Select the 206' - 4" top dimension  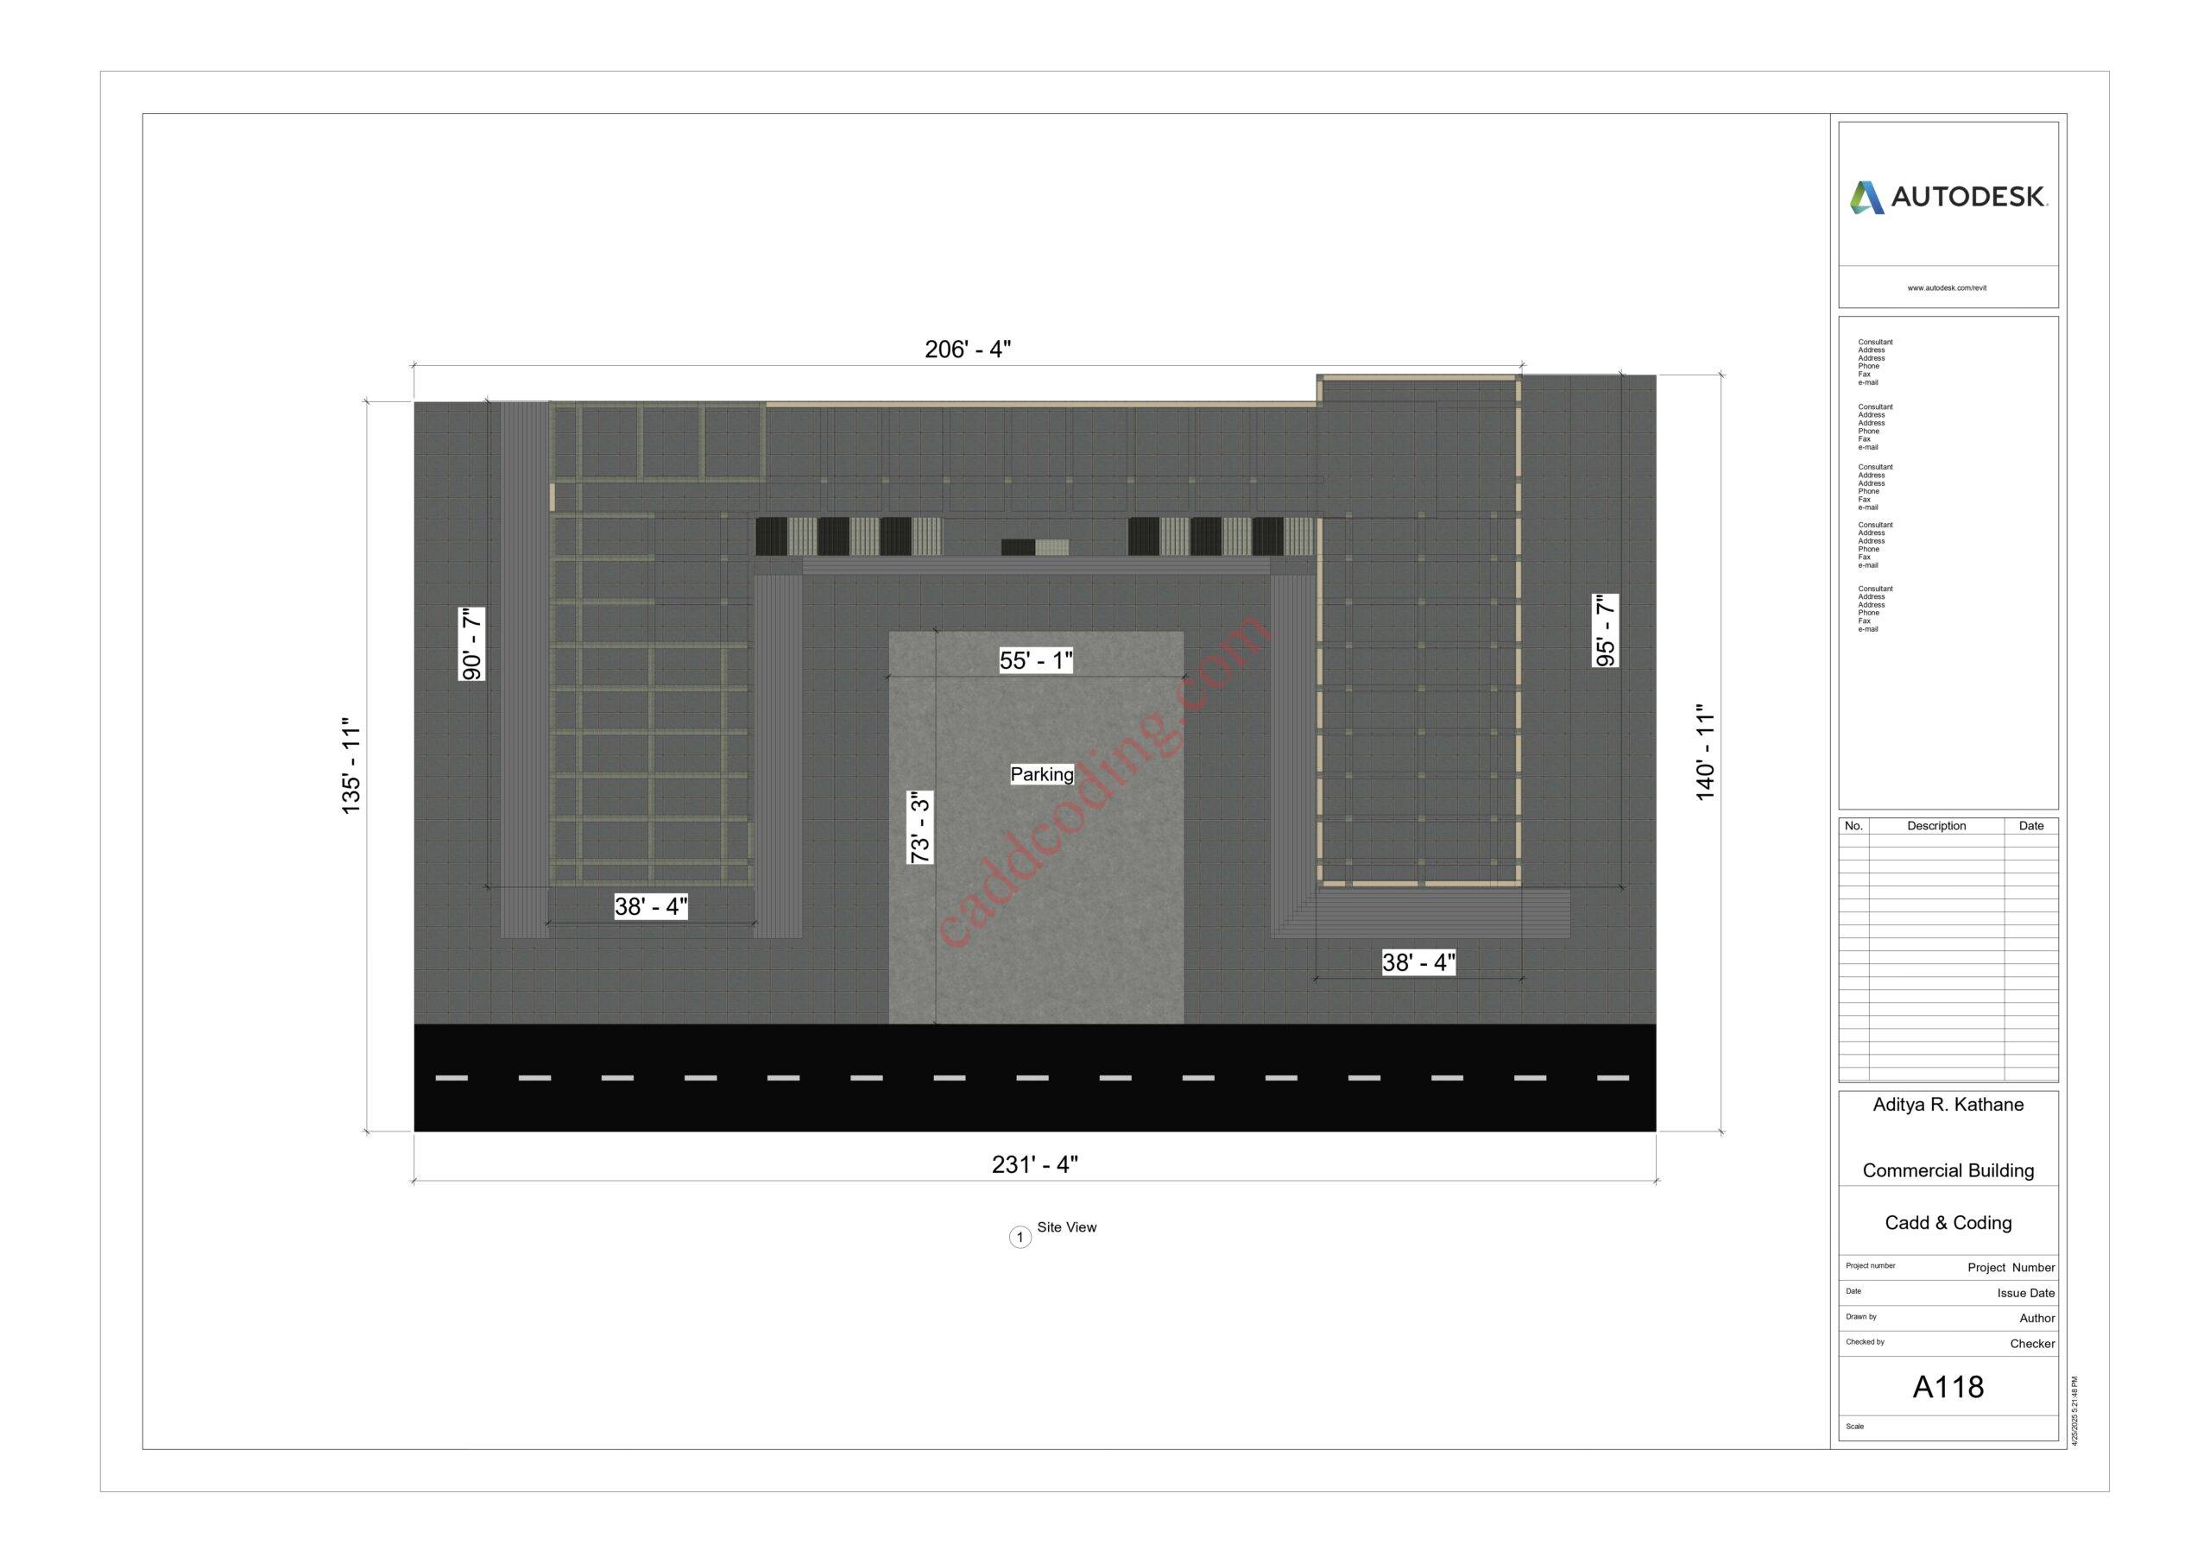click(x=968, y=350)
